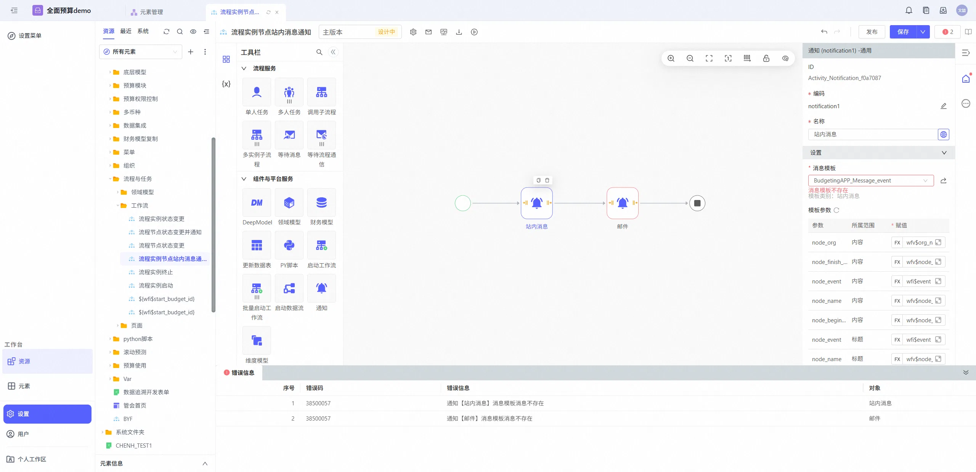Screen dimensions: 976x472
Task: Click the 保存 button
Action: click(x=903, y=32)
